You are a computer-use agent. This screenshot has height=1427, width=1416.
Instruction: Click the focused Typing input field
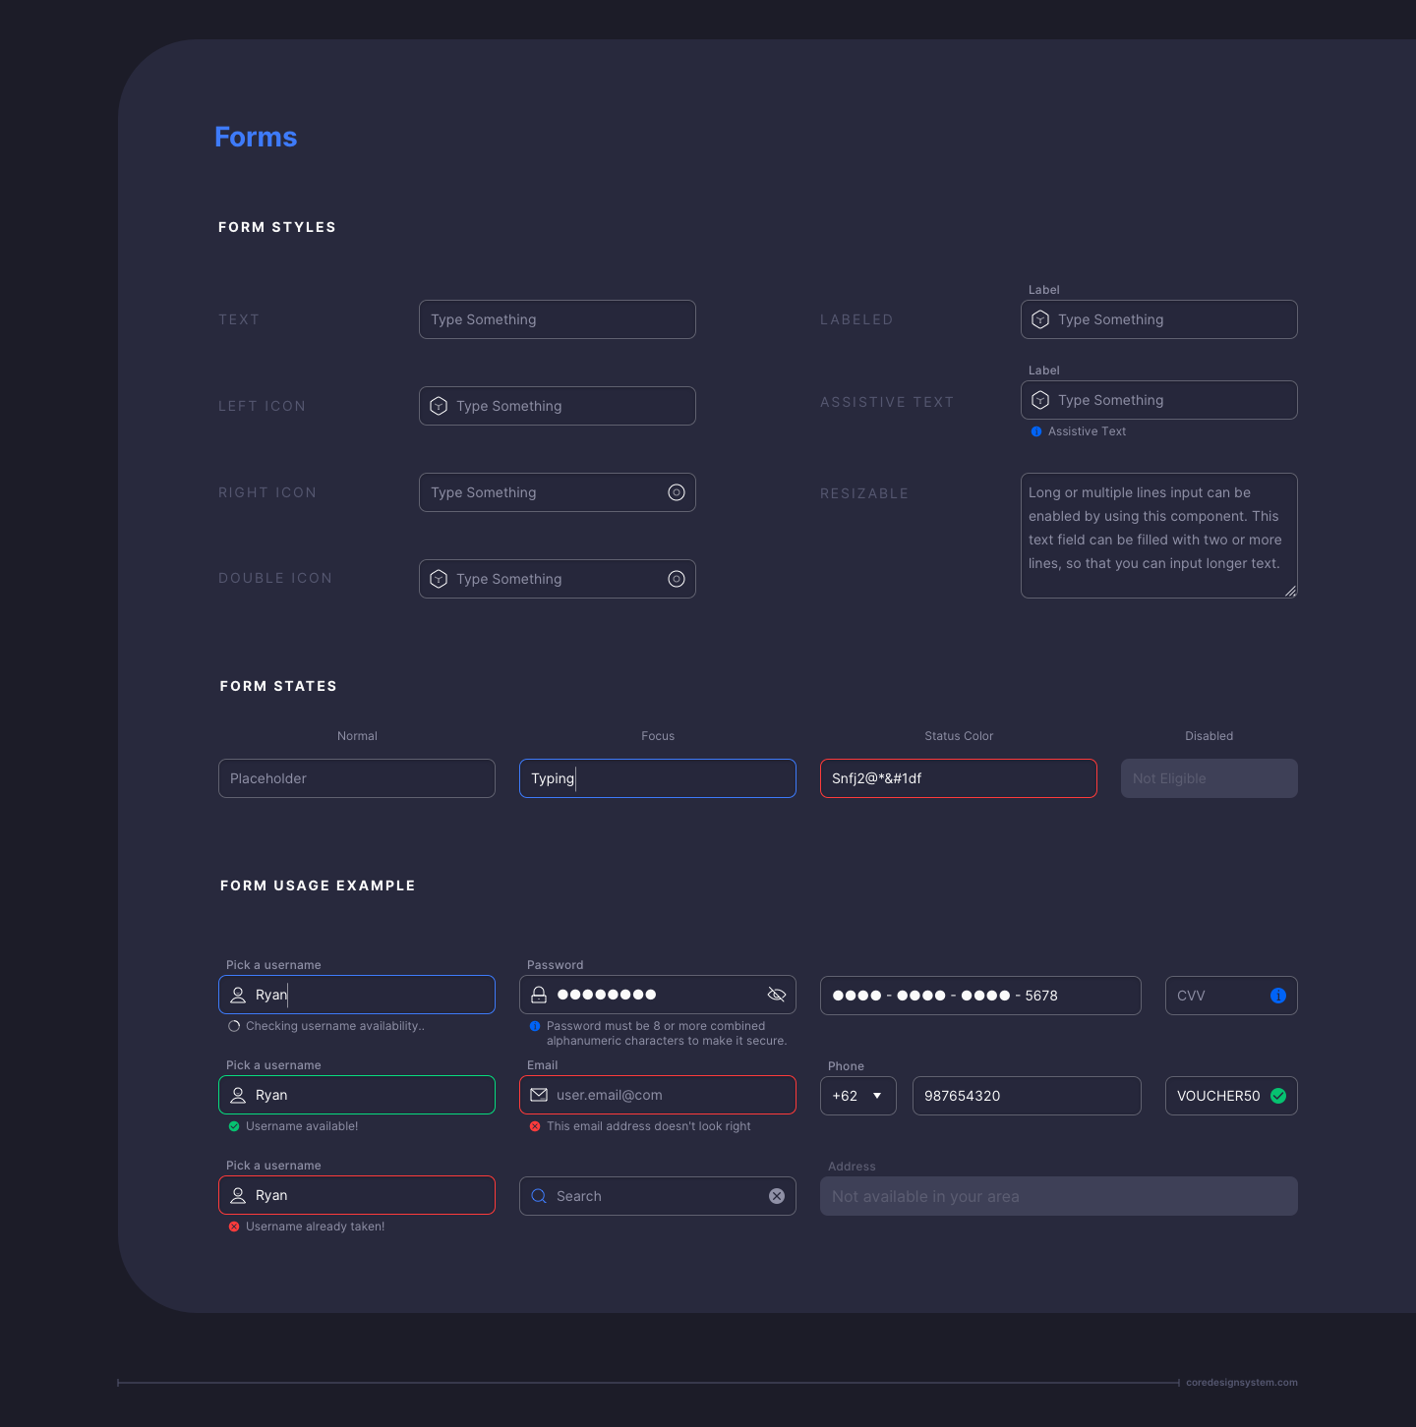tap(658, 778)
